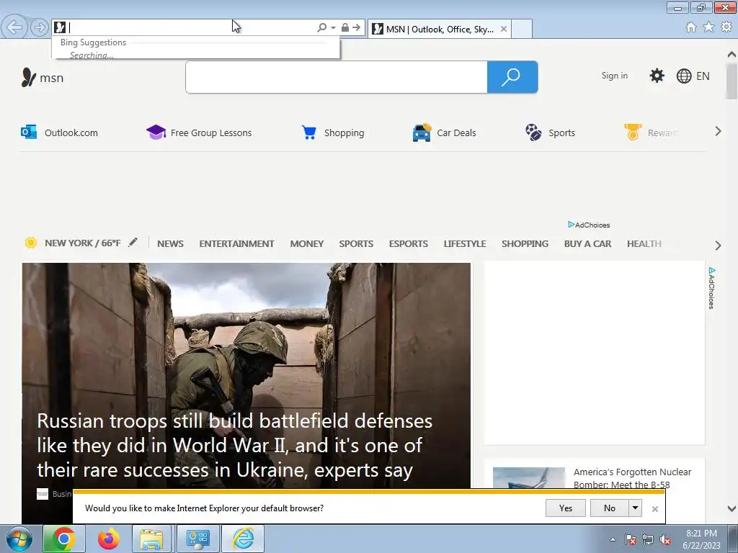Screen dimensions: 738x553
Task: Click the security lock icon in address bar
Action: [345, 27]
